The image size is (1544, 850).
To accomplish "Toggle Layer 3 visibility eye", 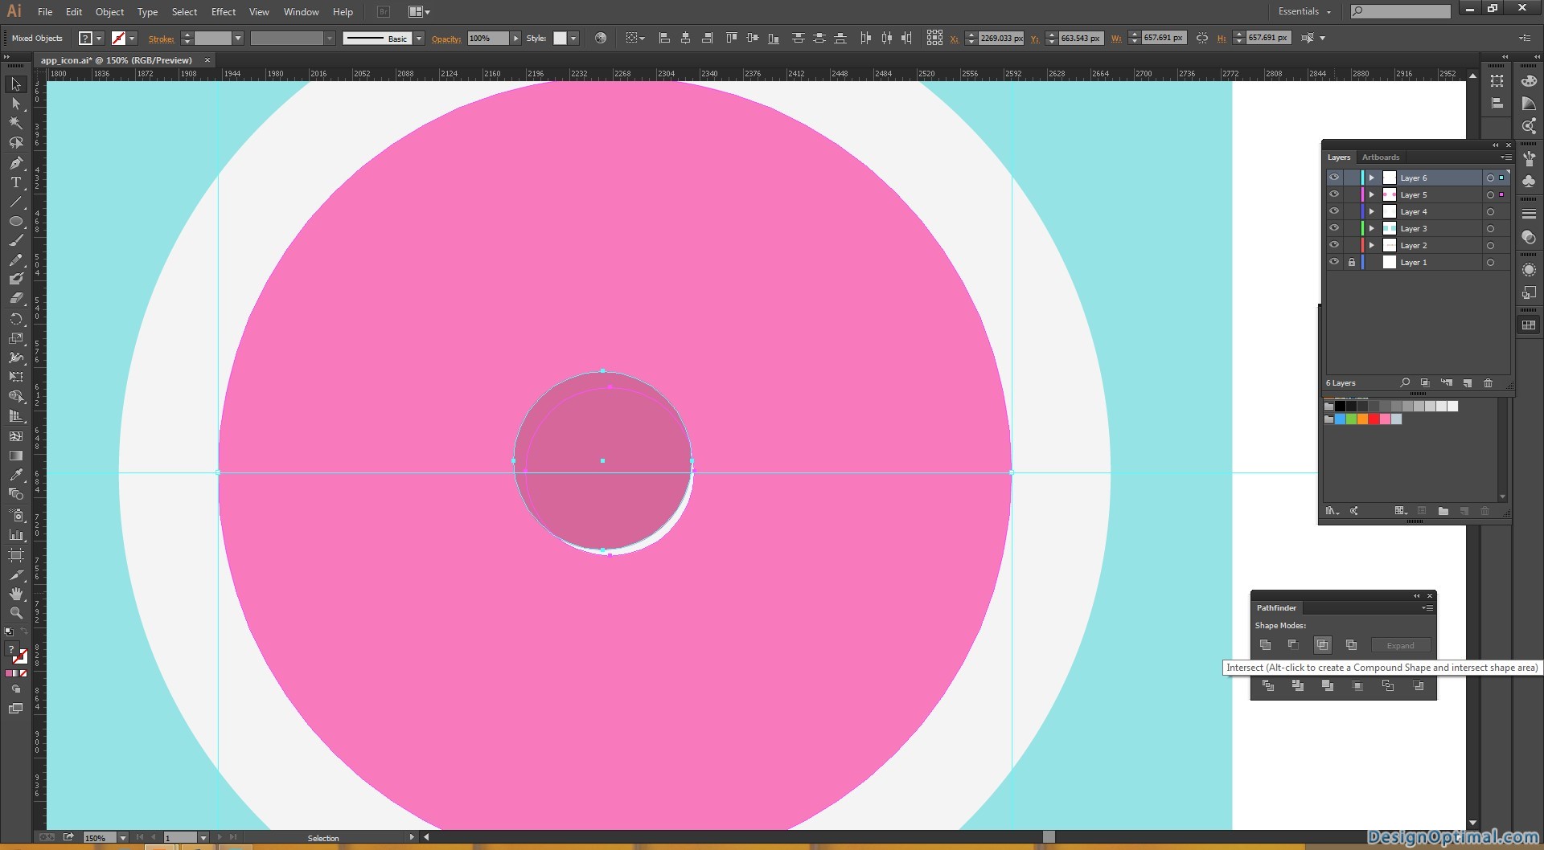I will coord(1334,228).
